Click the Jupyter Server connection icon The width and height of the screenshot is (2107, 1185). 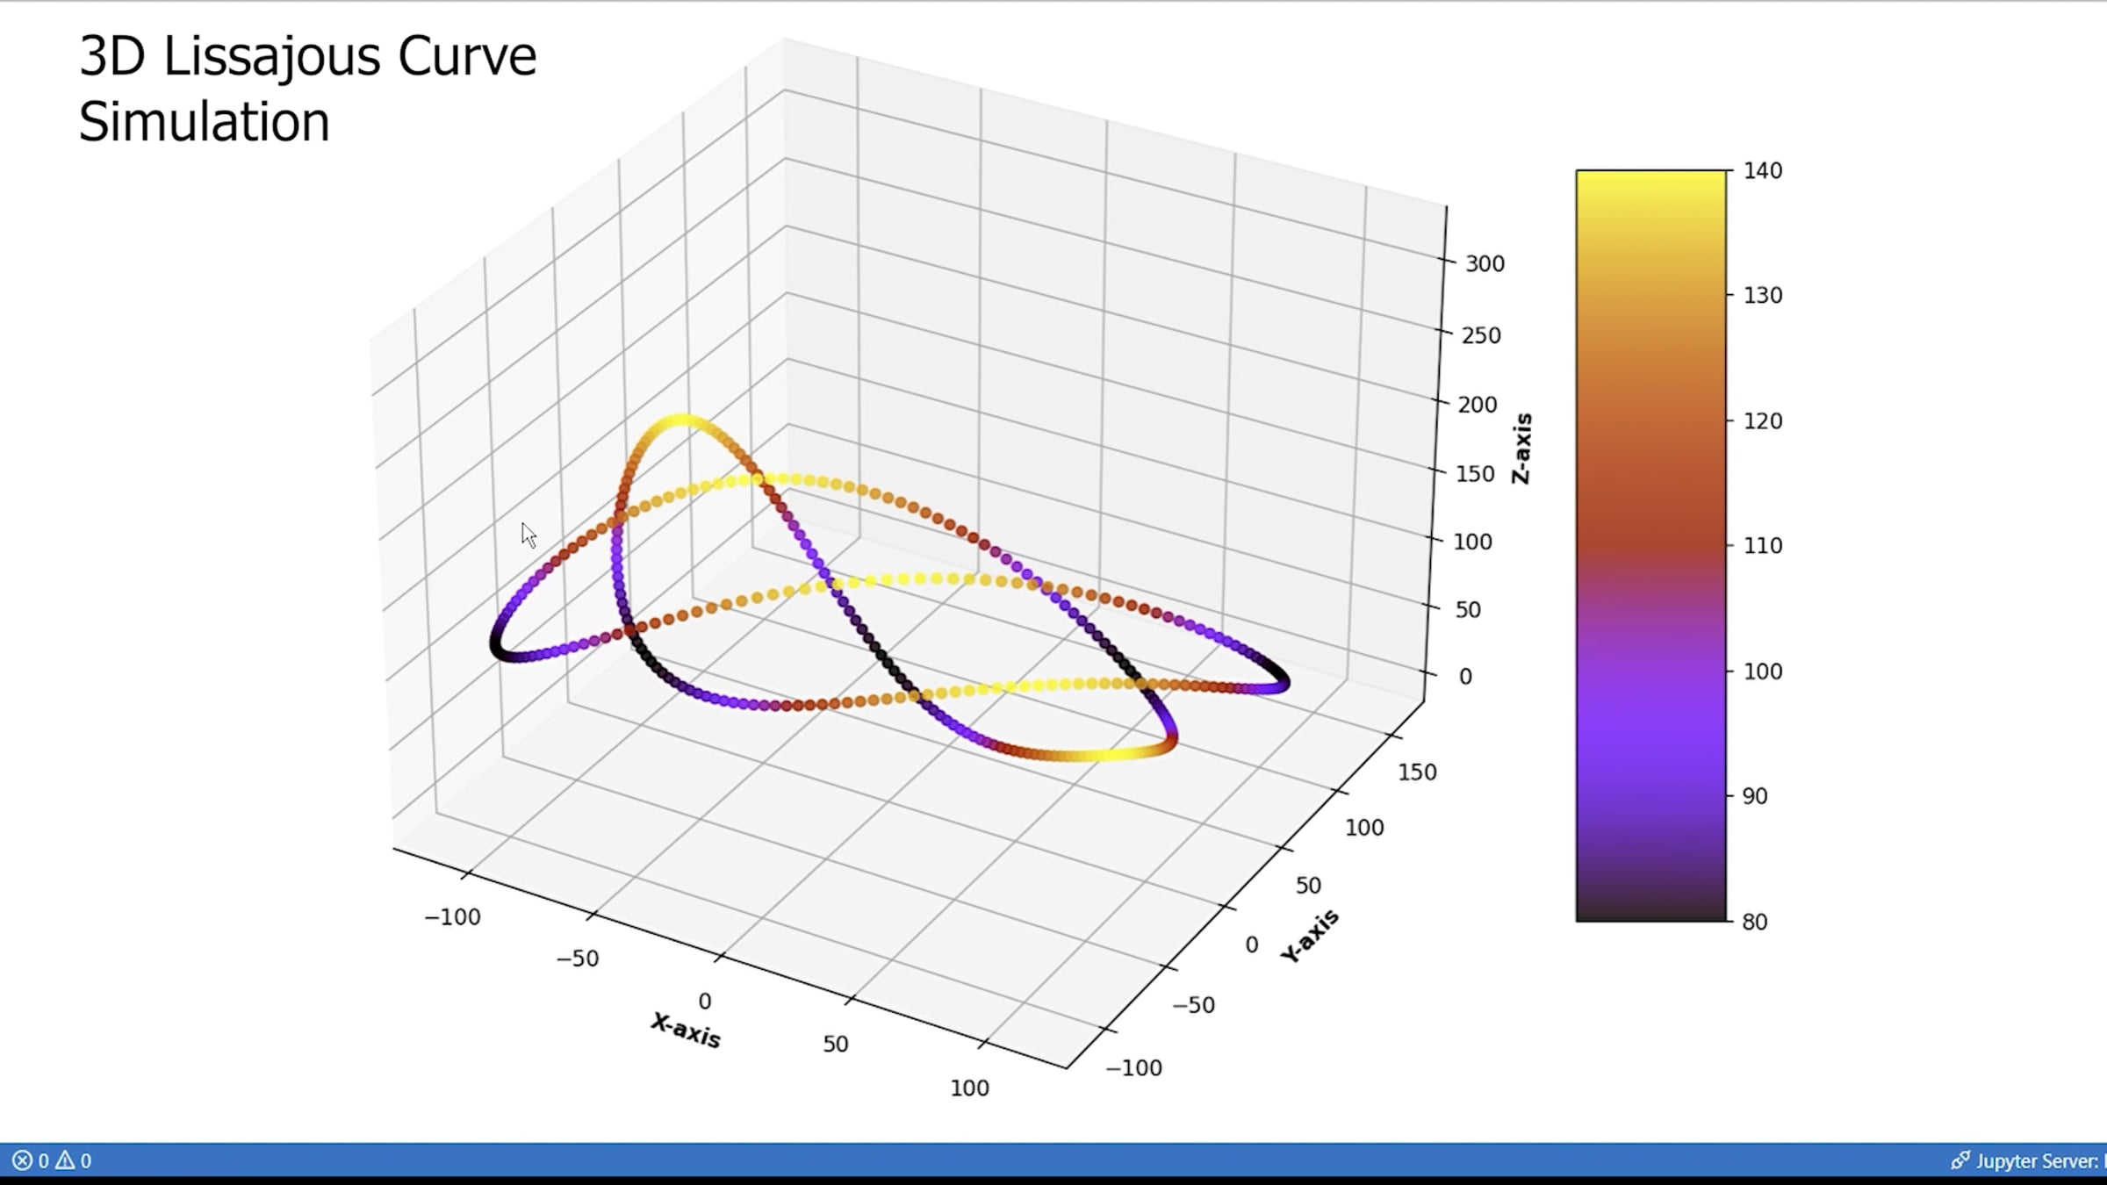[1960, 1160]
